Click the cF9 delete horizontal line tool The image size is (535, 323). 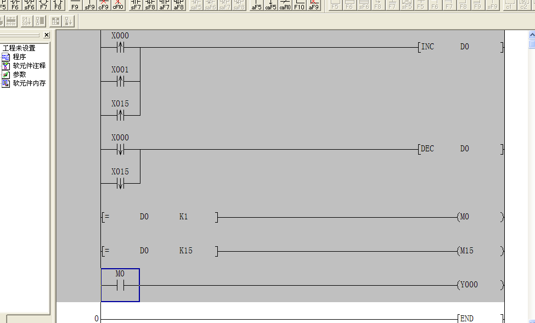[104, 5]
